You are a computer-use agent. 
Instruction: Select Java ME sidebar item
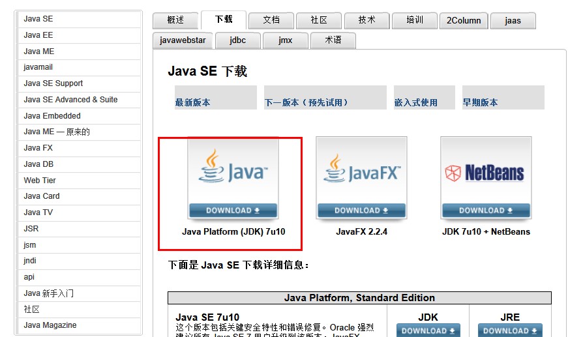[79, 51]
